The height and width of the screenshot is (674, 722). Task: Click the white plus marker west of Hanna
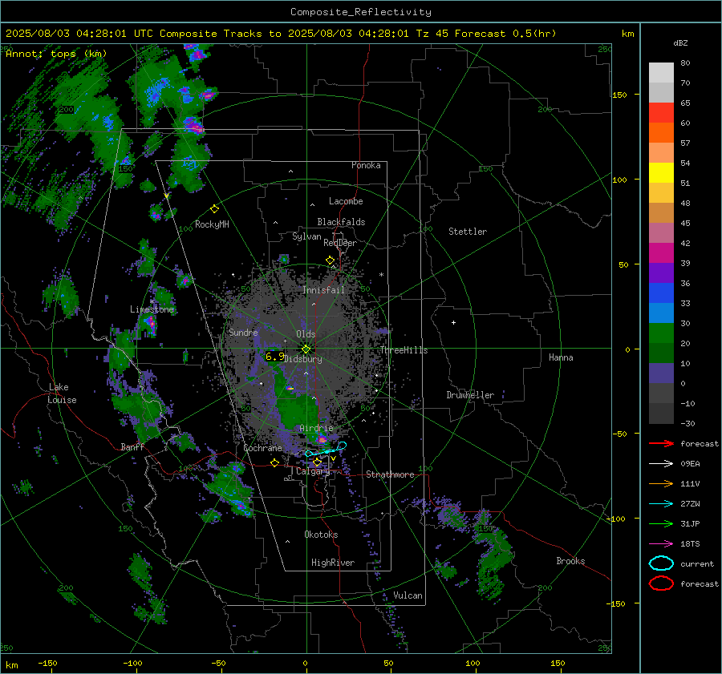[453, 322]
